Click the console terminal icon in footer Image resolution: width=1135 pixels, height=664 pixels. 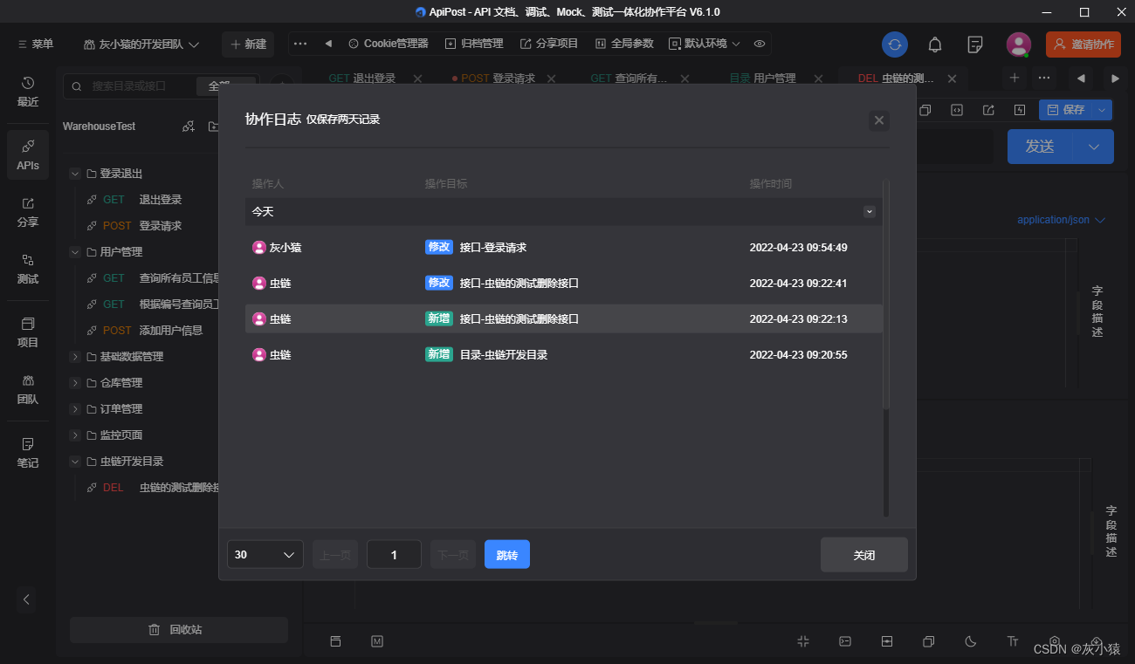pyautogui.click(x=845, y=641)
